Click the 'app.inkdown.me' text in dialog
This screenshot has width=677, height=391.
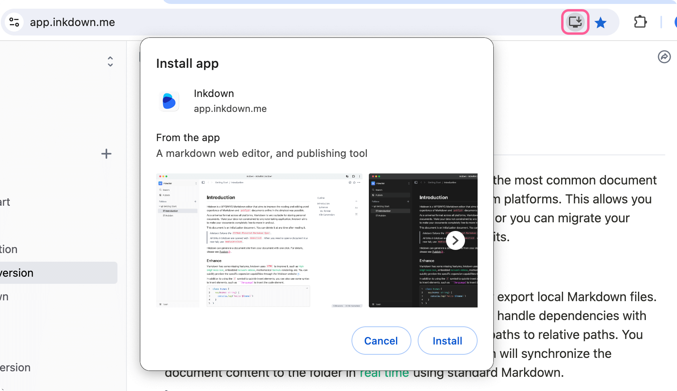click(230, 109)
